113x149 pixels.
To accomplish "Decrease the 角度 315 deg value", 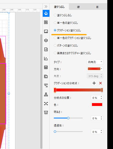I will pos(101,77).
